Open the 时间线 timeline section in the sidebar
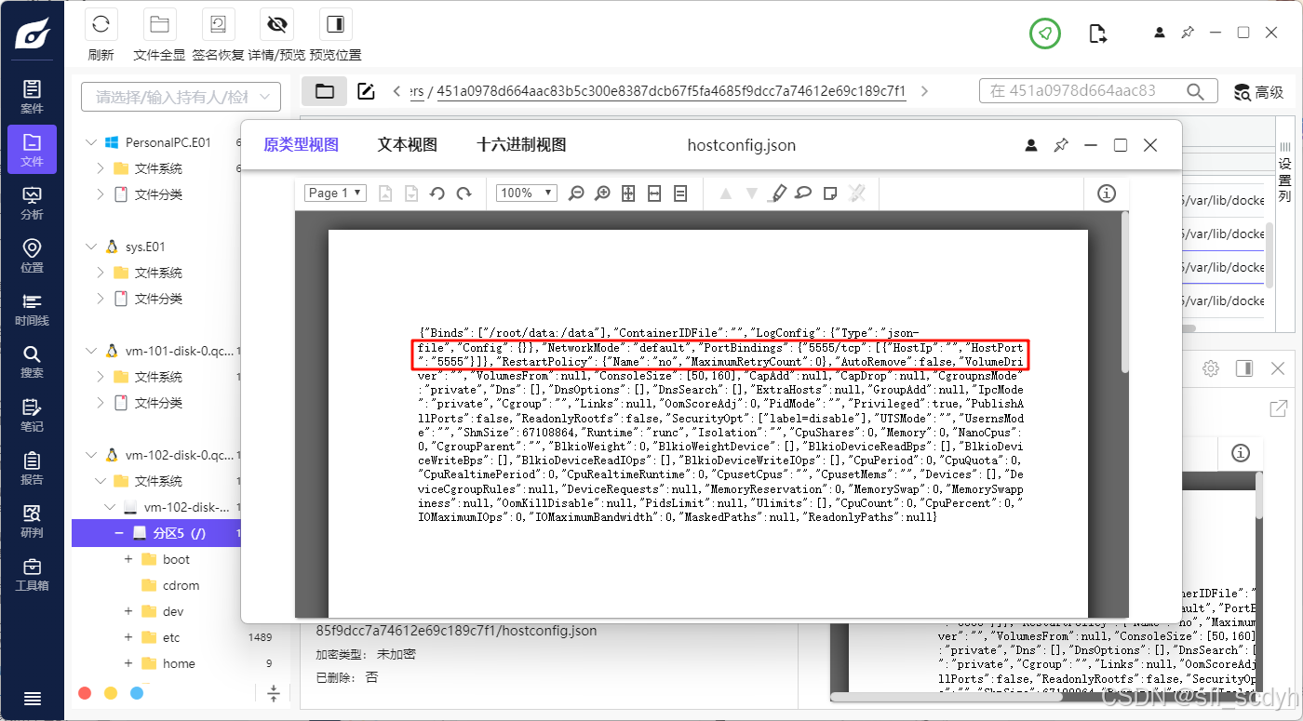 (x=33, y=309)
